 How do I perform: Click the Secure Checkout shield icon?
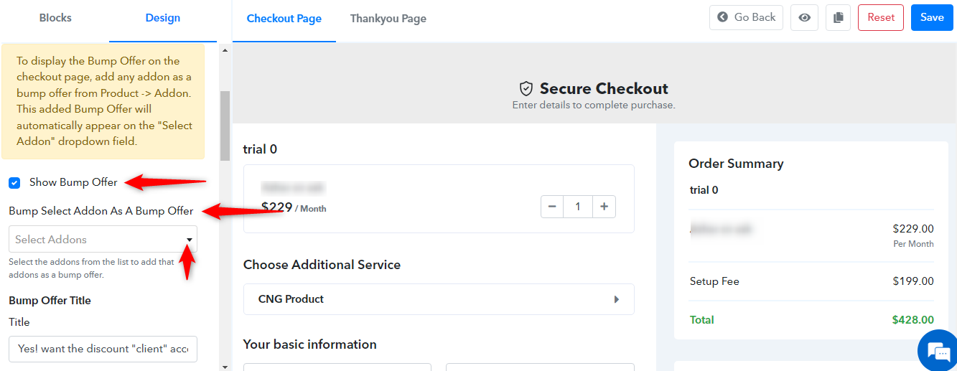526,88
